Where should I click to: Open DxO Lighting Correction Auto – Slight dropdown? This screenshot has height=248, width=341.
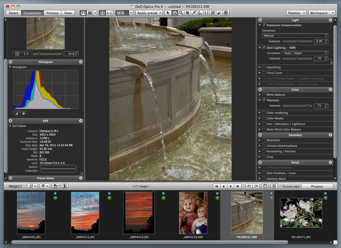[x=305, y=53]
